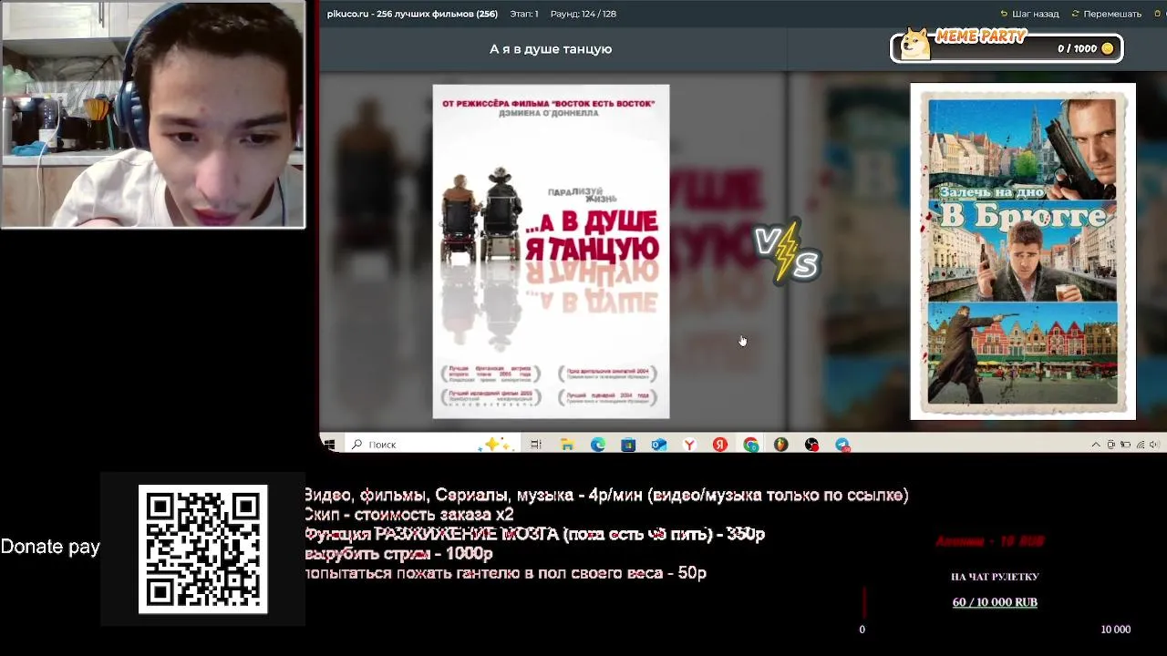Launch Microsoft Edge from the taskbar
The height and width of the screenshot is (656, 1167).
[598, 445]
